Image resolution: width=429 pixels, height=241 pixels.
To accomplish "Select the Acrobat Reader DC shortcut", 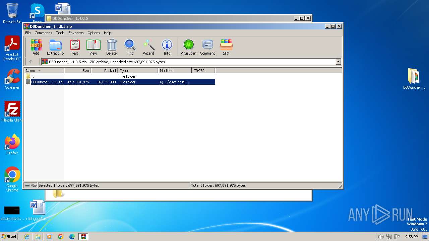I will 12,49.
